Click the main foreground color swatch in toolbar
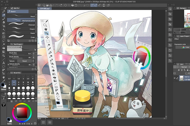 coord(3,85)
